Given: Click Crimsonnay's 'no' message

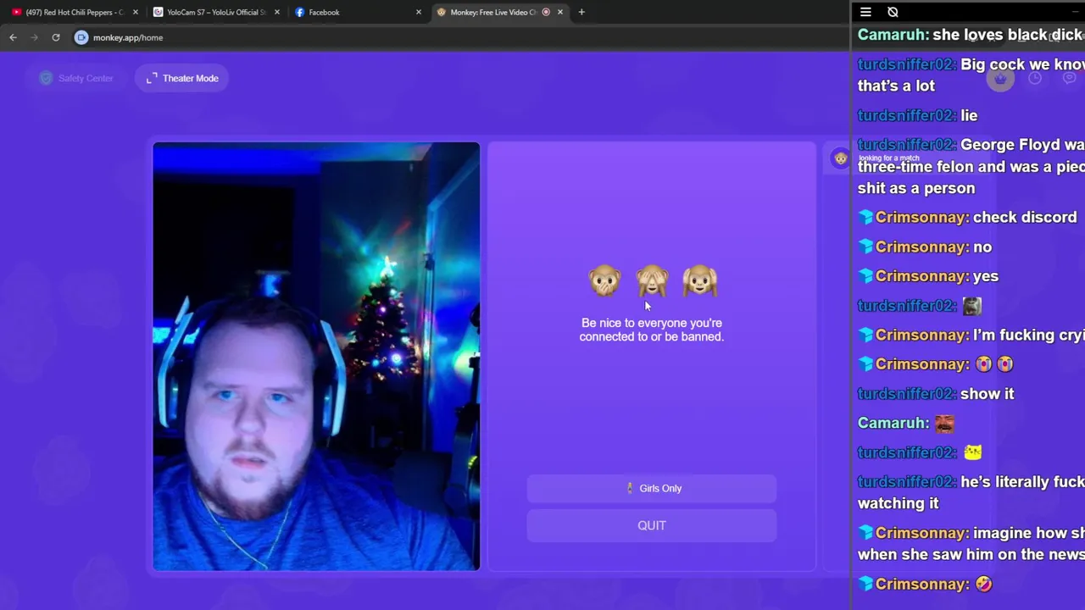Looking at the screenshot, I should [x=982, y=247].
